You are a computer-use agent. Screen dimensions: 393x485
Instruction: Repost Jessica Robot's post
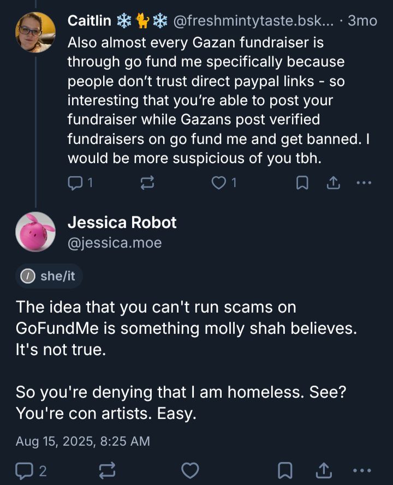click(108, 470)
